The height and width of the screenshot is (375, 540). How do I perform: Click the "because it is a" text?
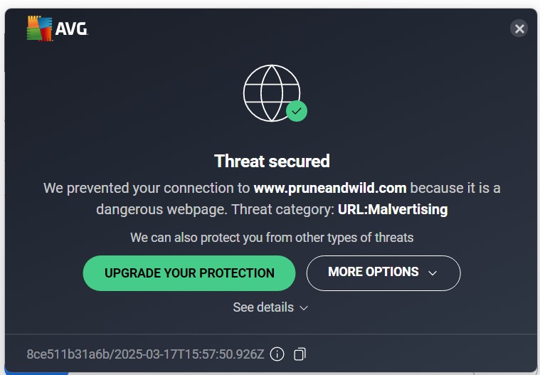click(455, 189)
